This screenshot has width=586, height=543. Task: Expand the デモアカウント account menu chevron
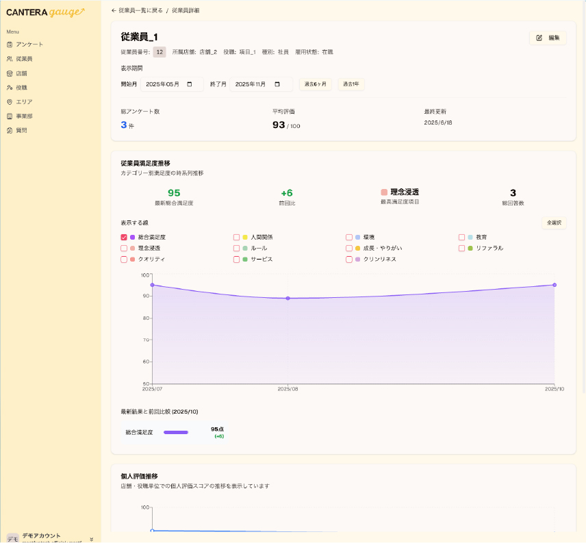[91, 539]
